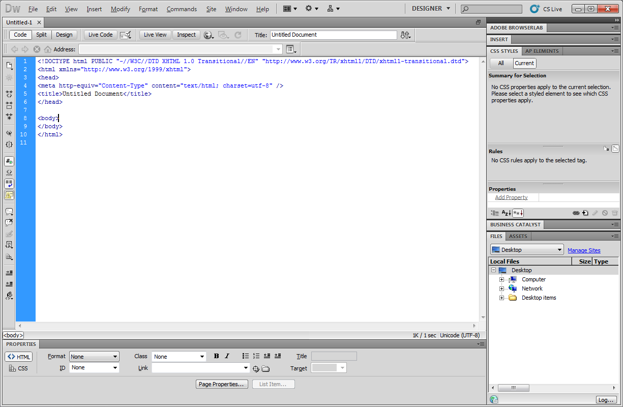Click the Browse for File folder icon
This screenshot has width=623, height=407.
[265, 368]
